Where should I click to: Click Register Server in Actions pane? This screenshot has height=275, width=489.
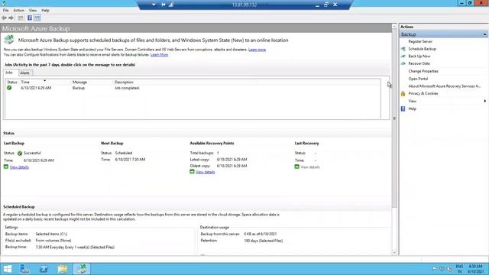pyautogui.click(x=420, y=41)
